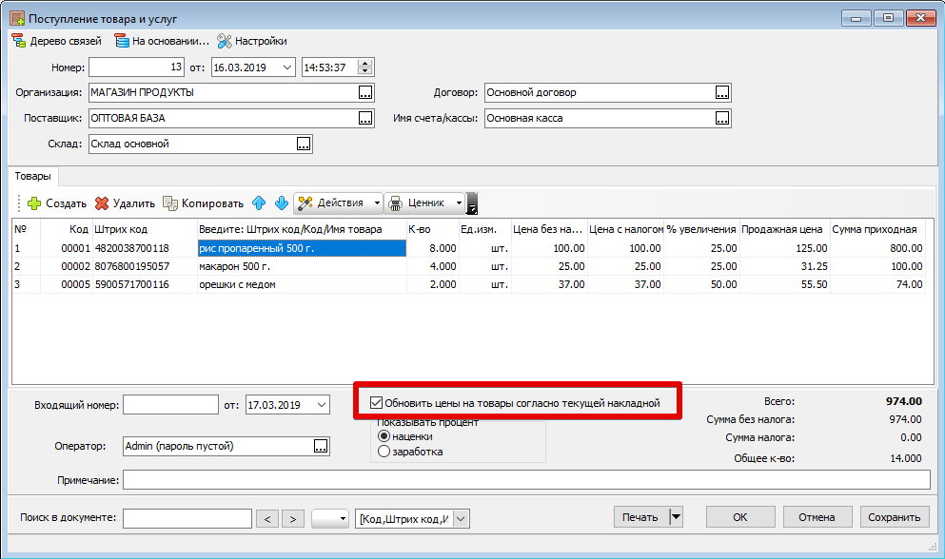Image resolution: width=945 pixels, height=559 pixels.
Task: Open the search fields [Код,Штрих код dropdown
Action: (x=461, y=519)
